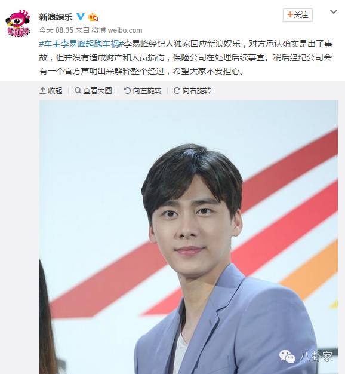This screenshot has height=374, width=345.
Task: Select 收起 to collapse the image
Action: [x=56, y=90]
